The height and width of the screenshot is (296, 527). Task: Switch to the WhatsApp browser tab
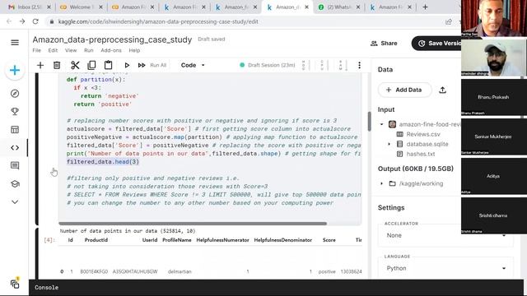[x=338, y=7]
